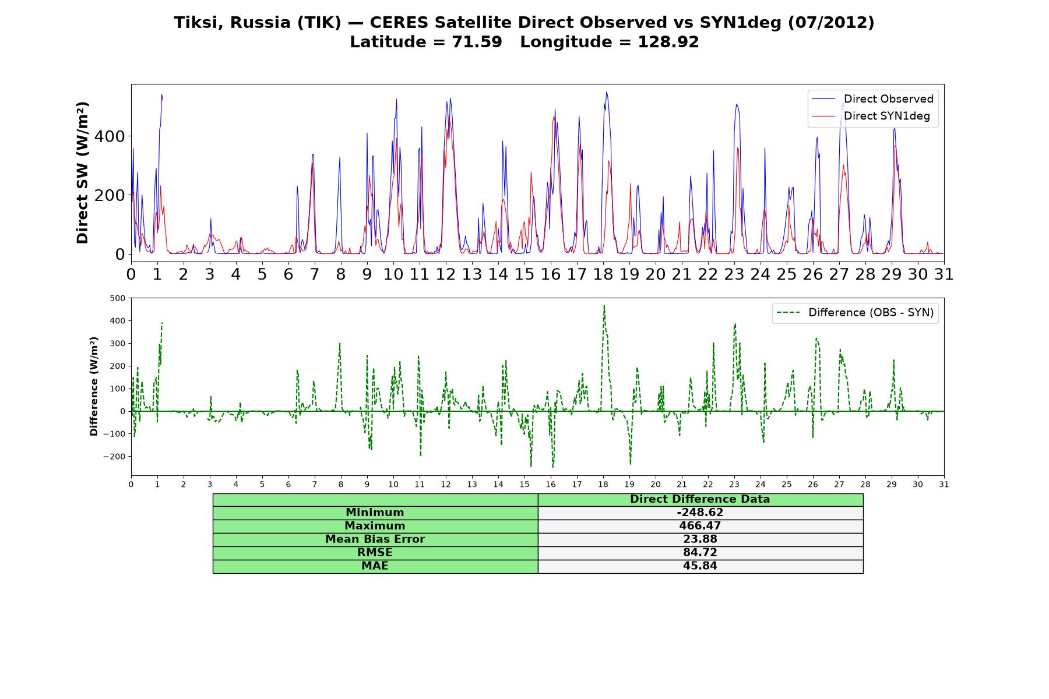Click the Minimum value -248.62 cell
The image size is (1049, 699).
[x=700, y=513]
